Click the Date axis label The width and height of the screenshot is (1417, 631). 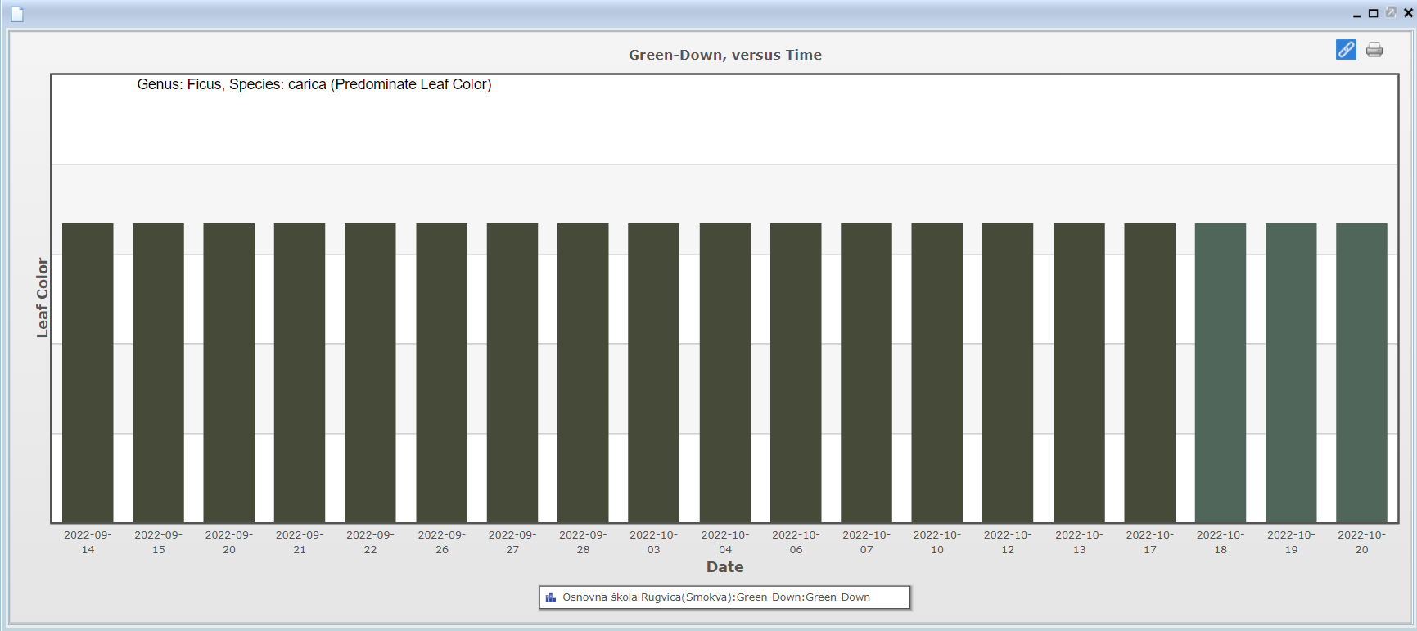coord(724,567)
